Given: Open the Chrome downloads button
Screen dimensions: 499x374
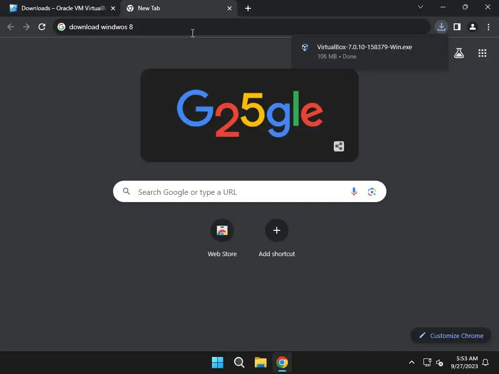Looking at the screenshot, I should coord(441,27).
